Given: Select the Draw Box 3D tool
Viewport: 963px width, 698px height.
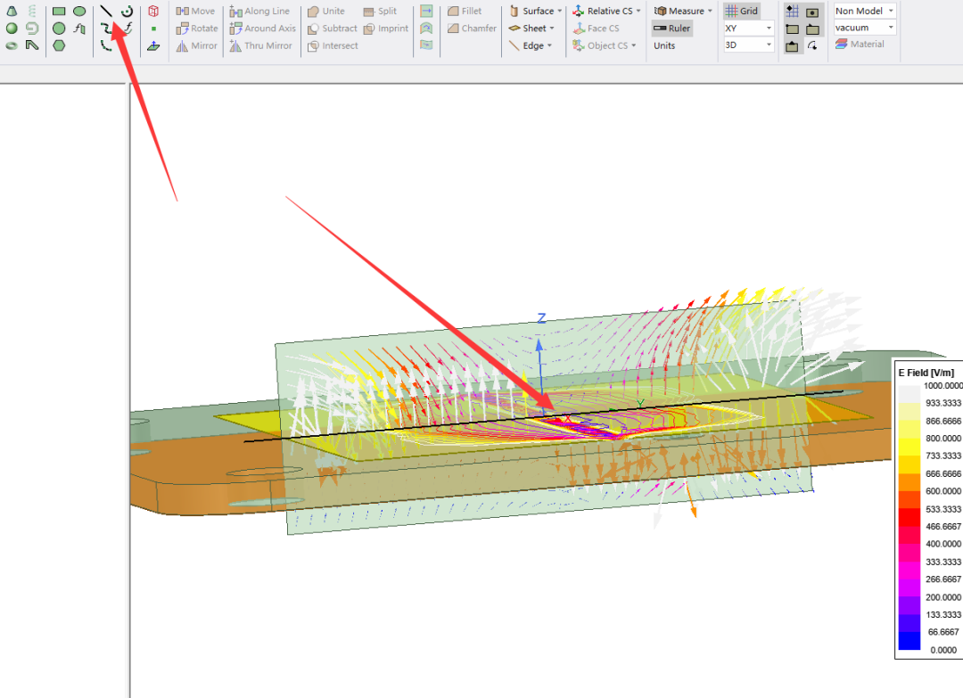Looking at the screenshot, I should click(153, 12).
